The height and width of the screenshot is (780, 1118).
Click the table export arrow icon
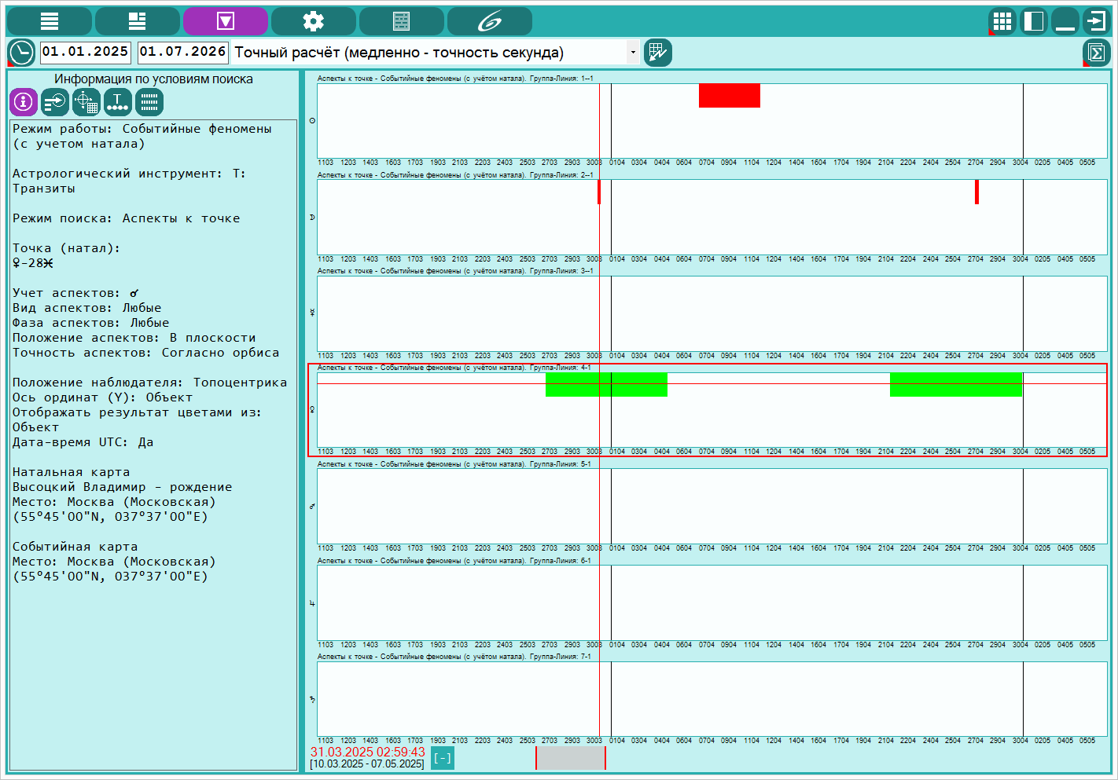pos(658,53)
